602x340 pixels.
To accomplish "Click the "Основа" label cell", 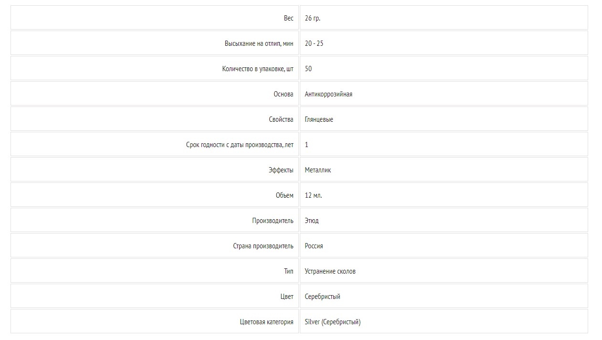I will click(x=283, y=94).
